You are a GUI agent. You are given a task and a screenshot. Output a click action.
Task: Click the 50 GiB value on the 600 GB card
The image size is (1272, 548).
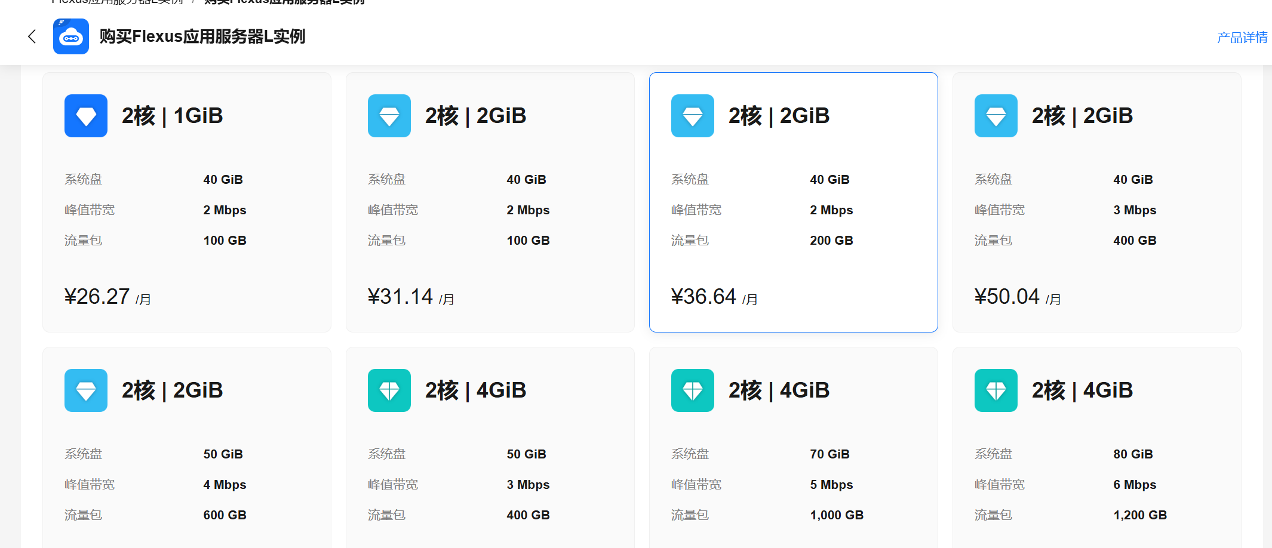(x=223, y=454)
